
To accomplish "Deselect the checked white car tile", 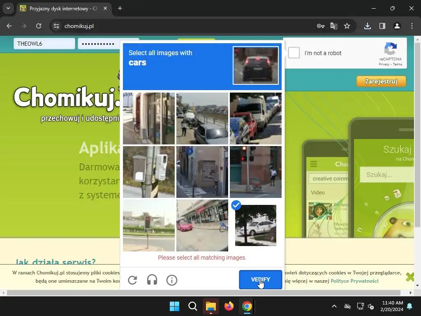I will point(256,225).
